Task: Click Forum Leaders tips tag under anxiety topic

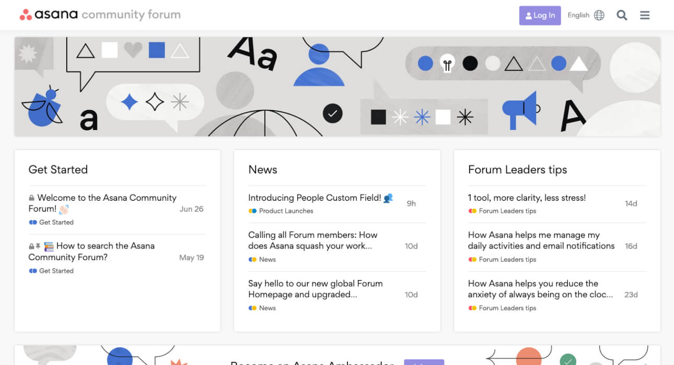Action: tap(502, 308)
